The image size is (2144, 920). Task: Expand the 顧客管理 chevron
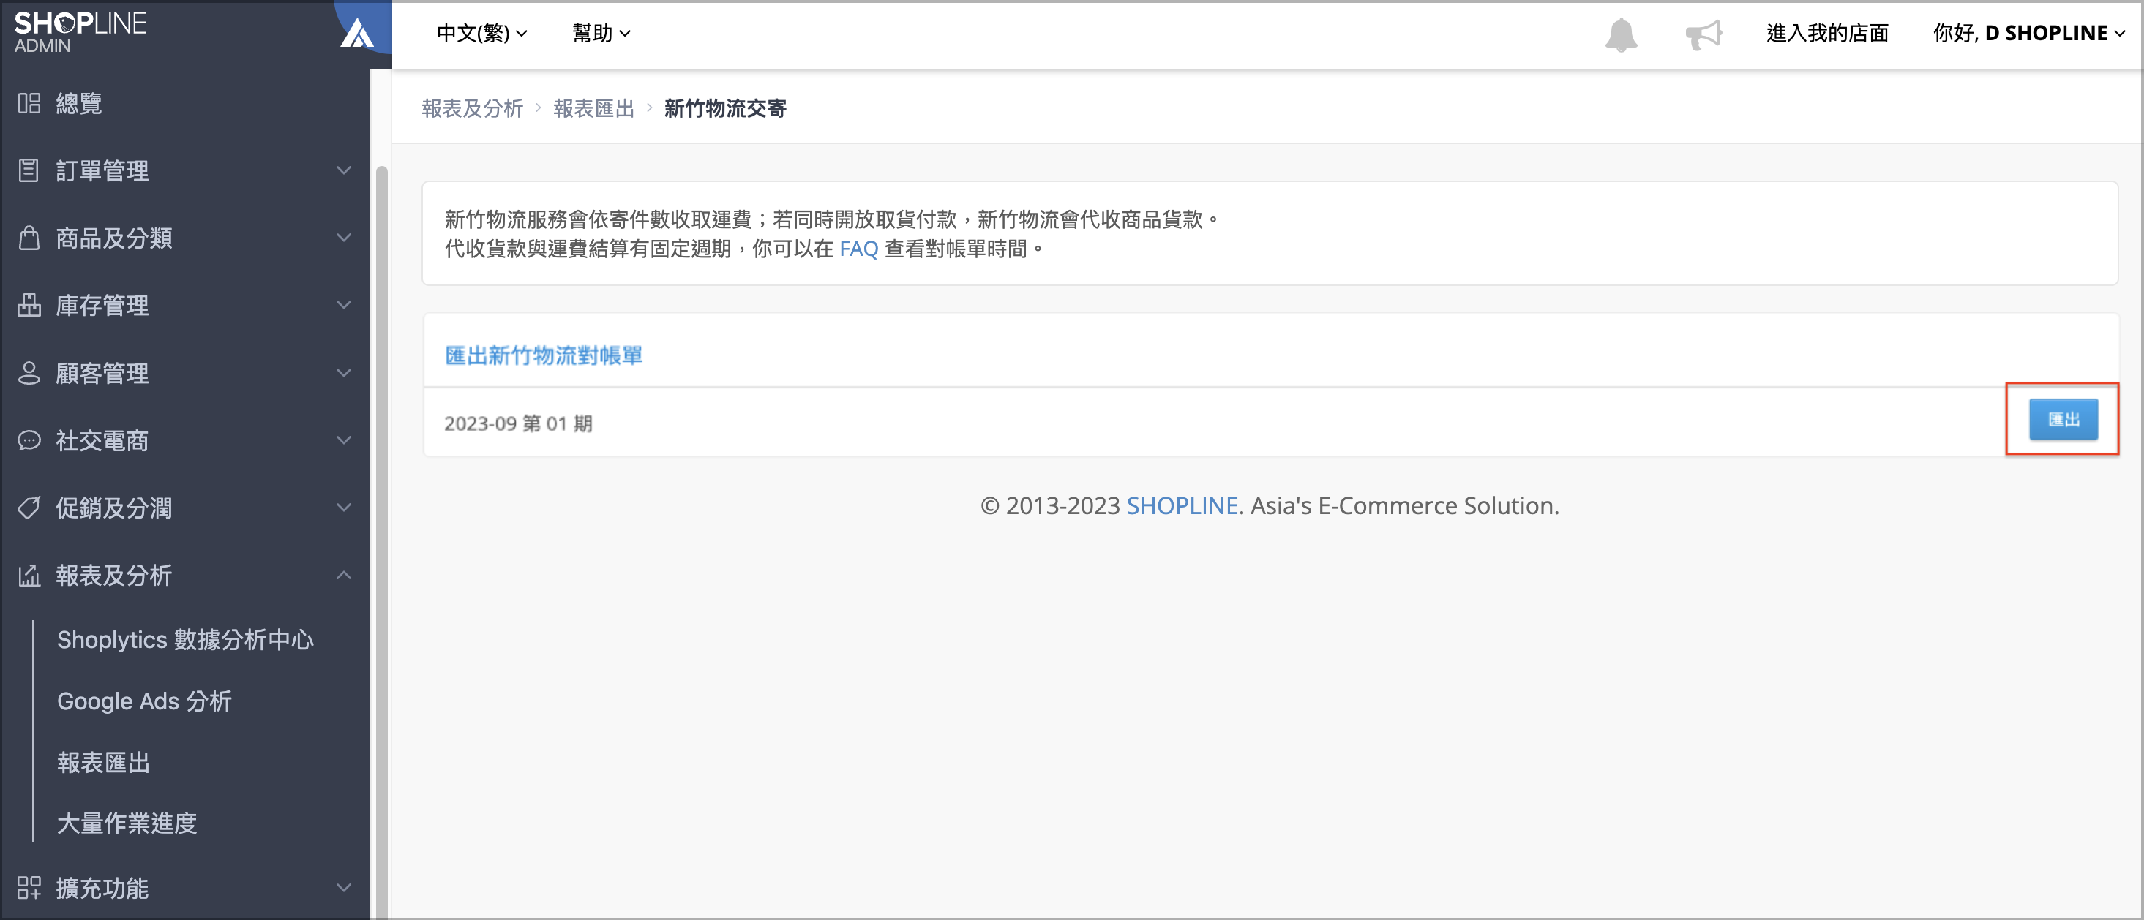pos(344,373)
